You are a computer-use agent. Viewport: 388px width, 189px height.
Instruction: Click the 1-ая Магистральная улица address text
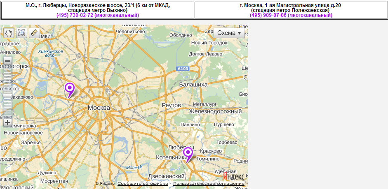(x=290, y=5)
